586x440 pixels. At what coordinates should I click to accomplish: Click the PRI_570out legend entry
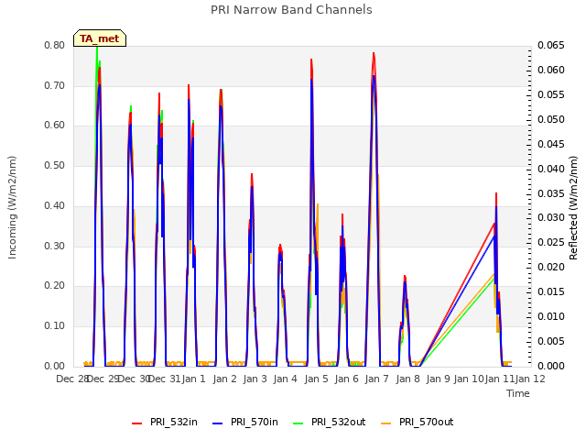[418, 423]
